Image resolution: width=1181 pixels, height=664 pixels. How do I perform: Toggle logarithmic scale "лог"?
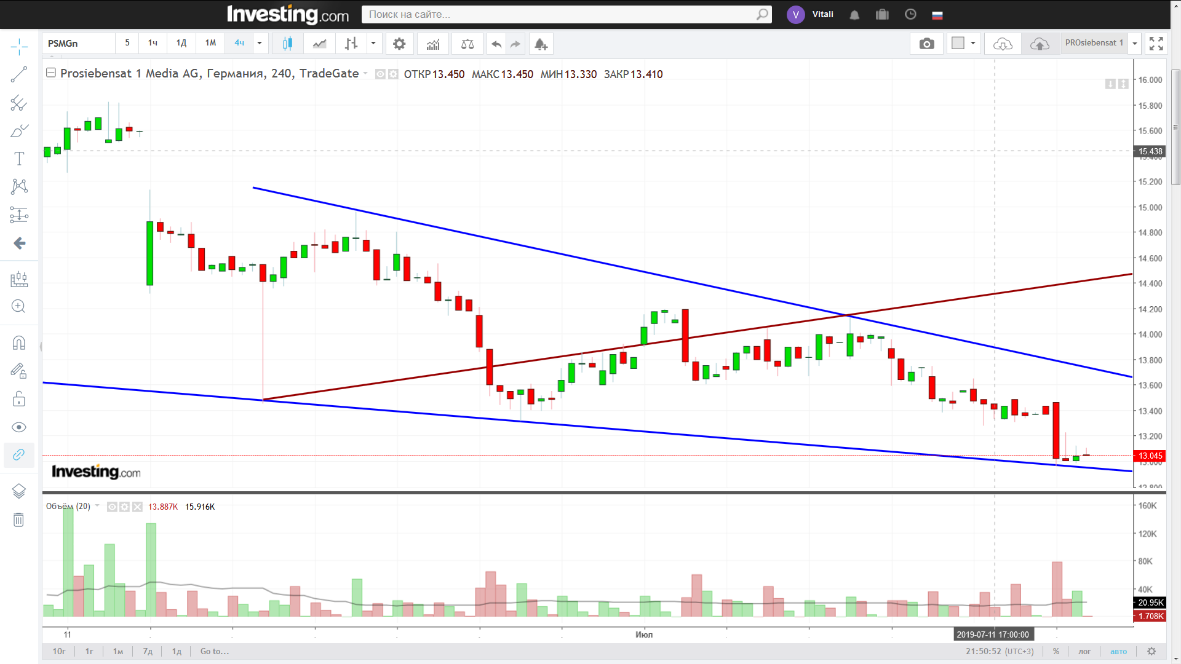(x=1084, y=651)
